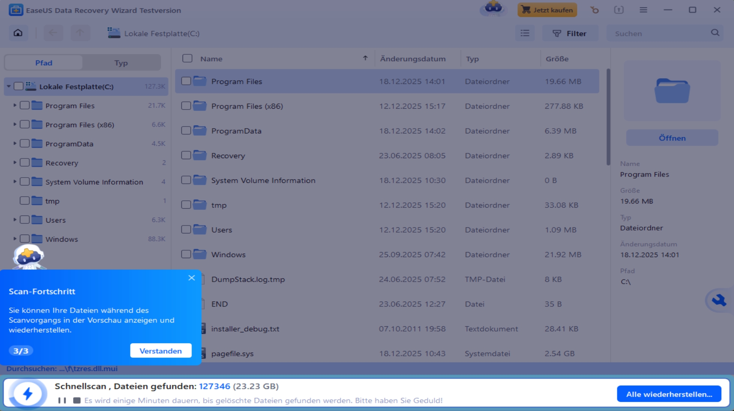The image size is (734, 411).
Task: Check the Windows folder checkbox in tree
Action: [25, 239]
